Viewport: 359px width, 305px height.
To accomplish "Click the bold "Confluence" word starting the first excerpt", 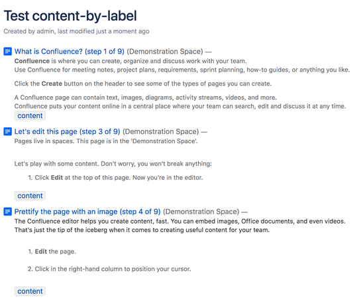I will (32, 61).
